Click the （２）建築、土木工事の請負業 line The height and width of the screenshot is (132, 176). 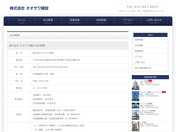pyautogui.click(x=48, y=130)
